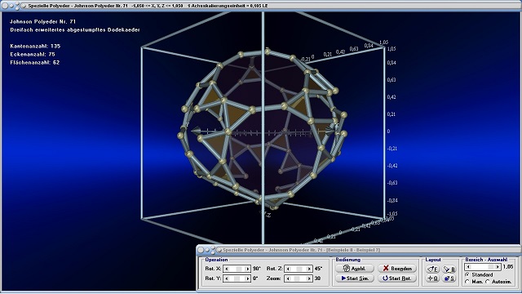Increase Rot. Y with right arrow
Screen dimensions: 522x294
[247, 278]
